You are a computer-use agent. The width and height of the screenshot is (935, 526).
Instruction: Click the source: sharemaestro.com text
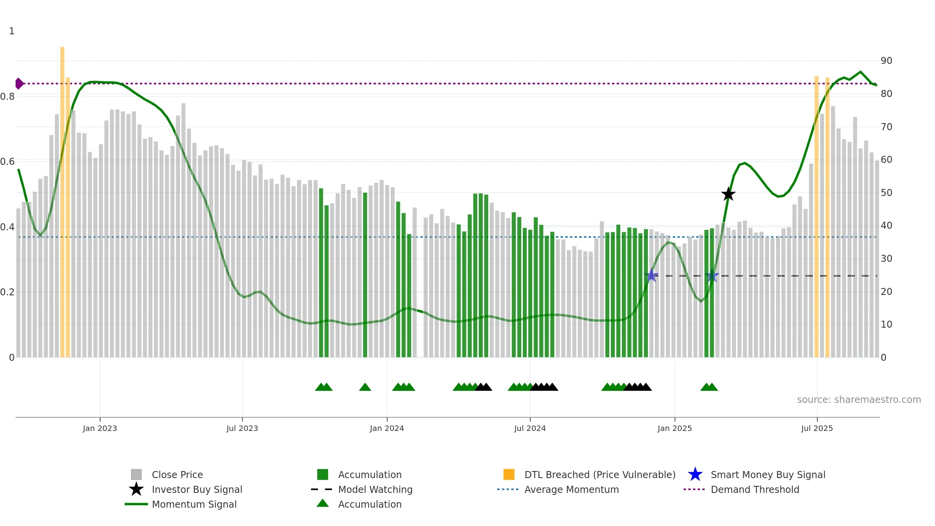[859, 399]
